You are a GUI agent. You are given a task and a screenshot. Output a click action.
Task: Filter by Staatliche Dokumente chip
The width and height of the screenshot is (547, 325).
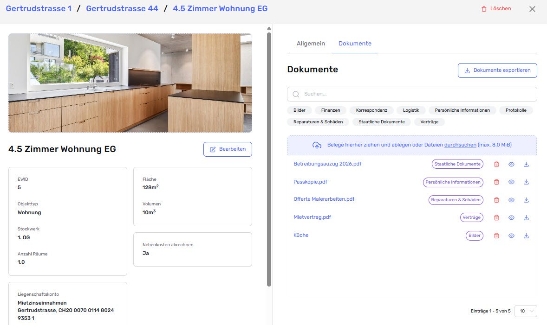point(382,122)
